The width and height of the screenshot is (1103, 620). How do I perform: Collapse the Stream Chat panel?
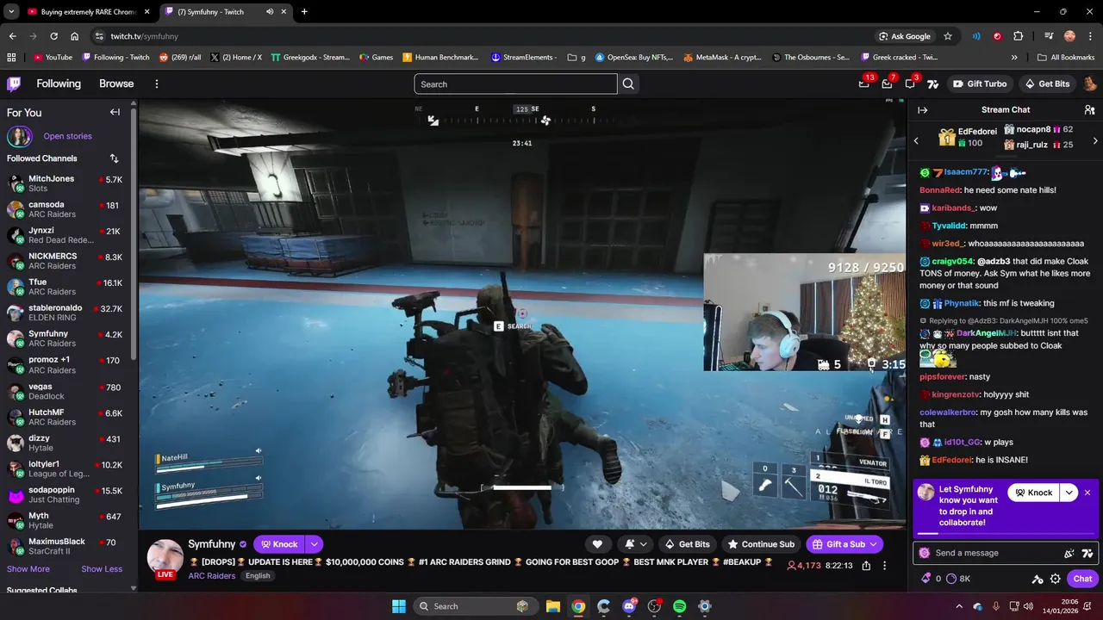[922, 109]
